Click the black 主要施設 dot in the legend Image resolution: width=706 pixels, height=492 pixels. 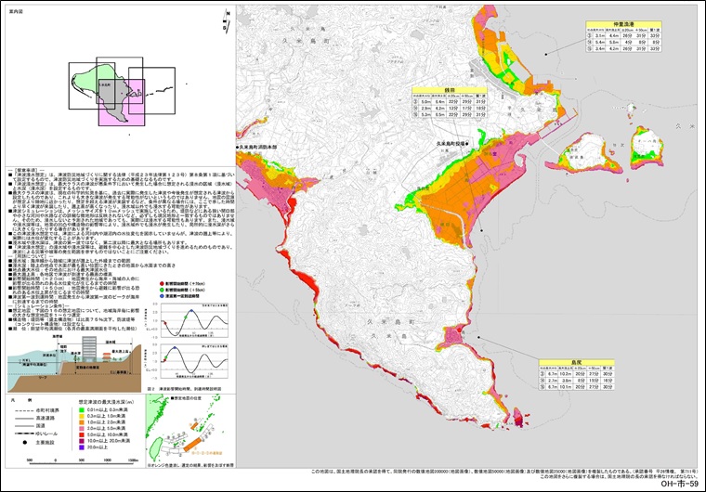coord(24,442)
